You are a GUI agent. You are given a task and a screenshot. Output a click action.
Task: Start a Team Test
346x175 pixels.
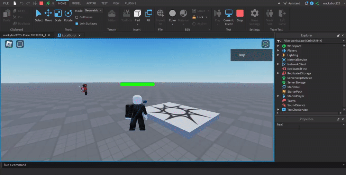[270, 17]
